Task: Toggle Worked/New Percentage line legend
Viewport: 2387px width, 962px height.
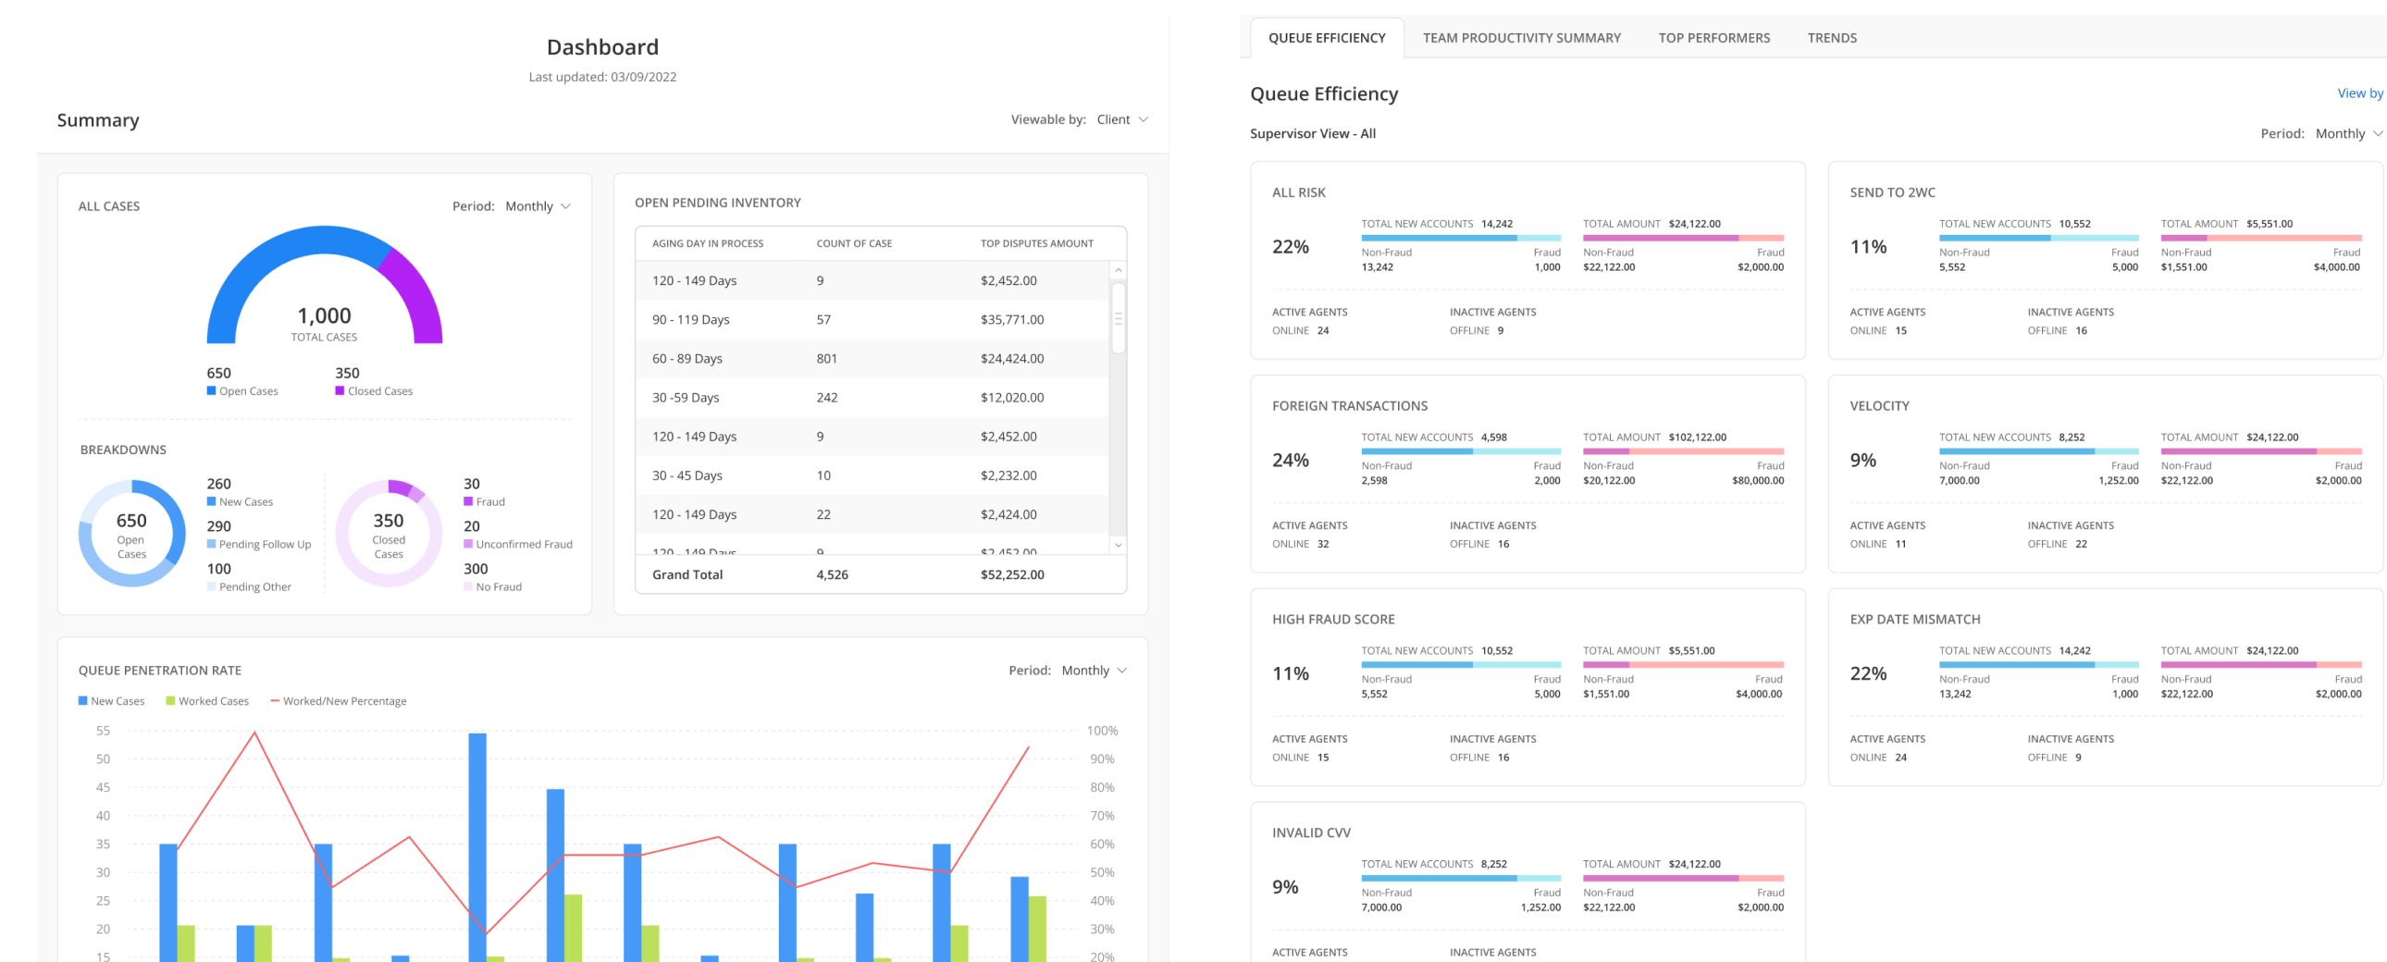Action: (338, 700)
